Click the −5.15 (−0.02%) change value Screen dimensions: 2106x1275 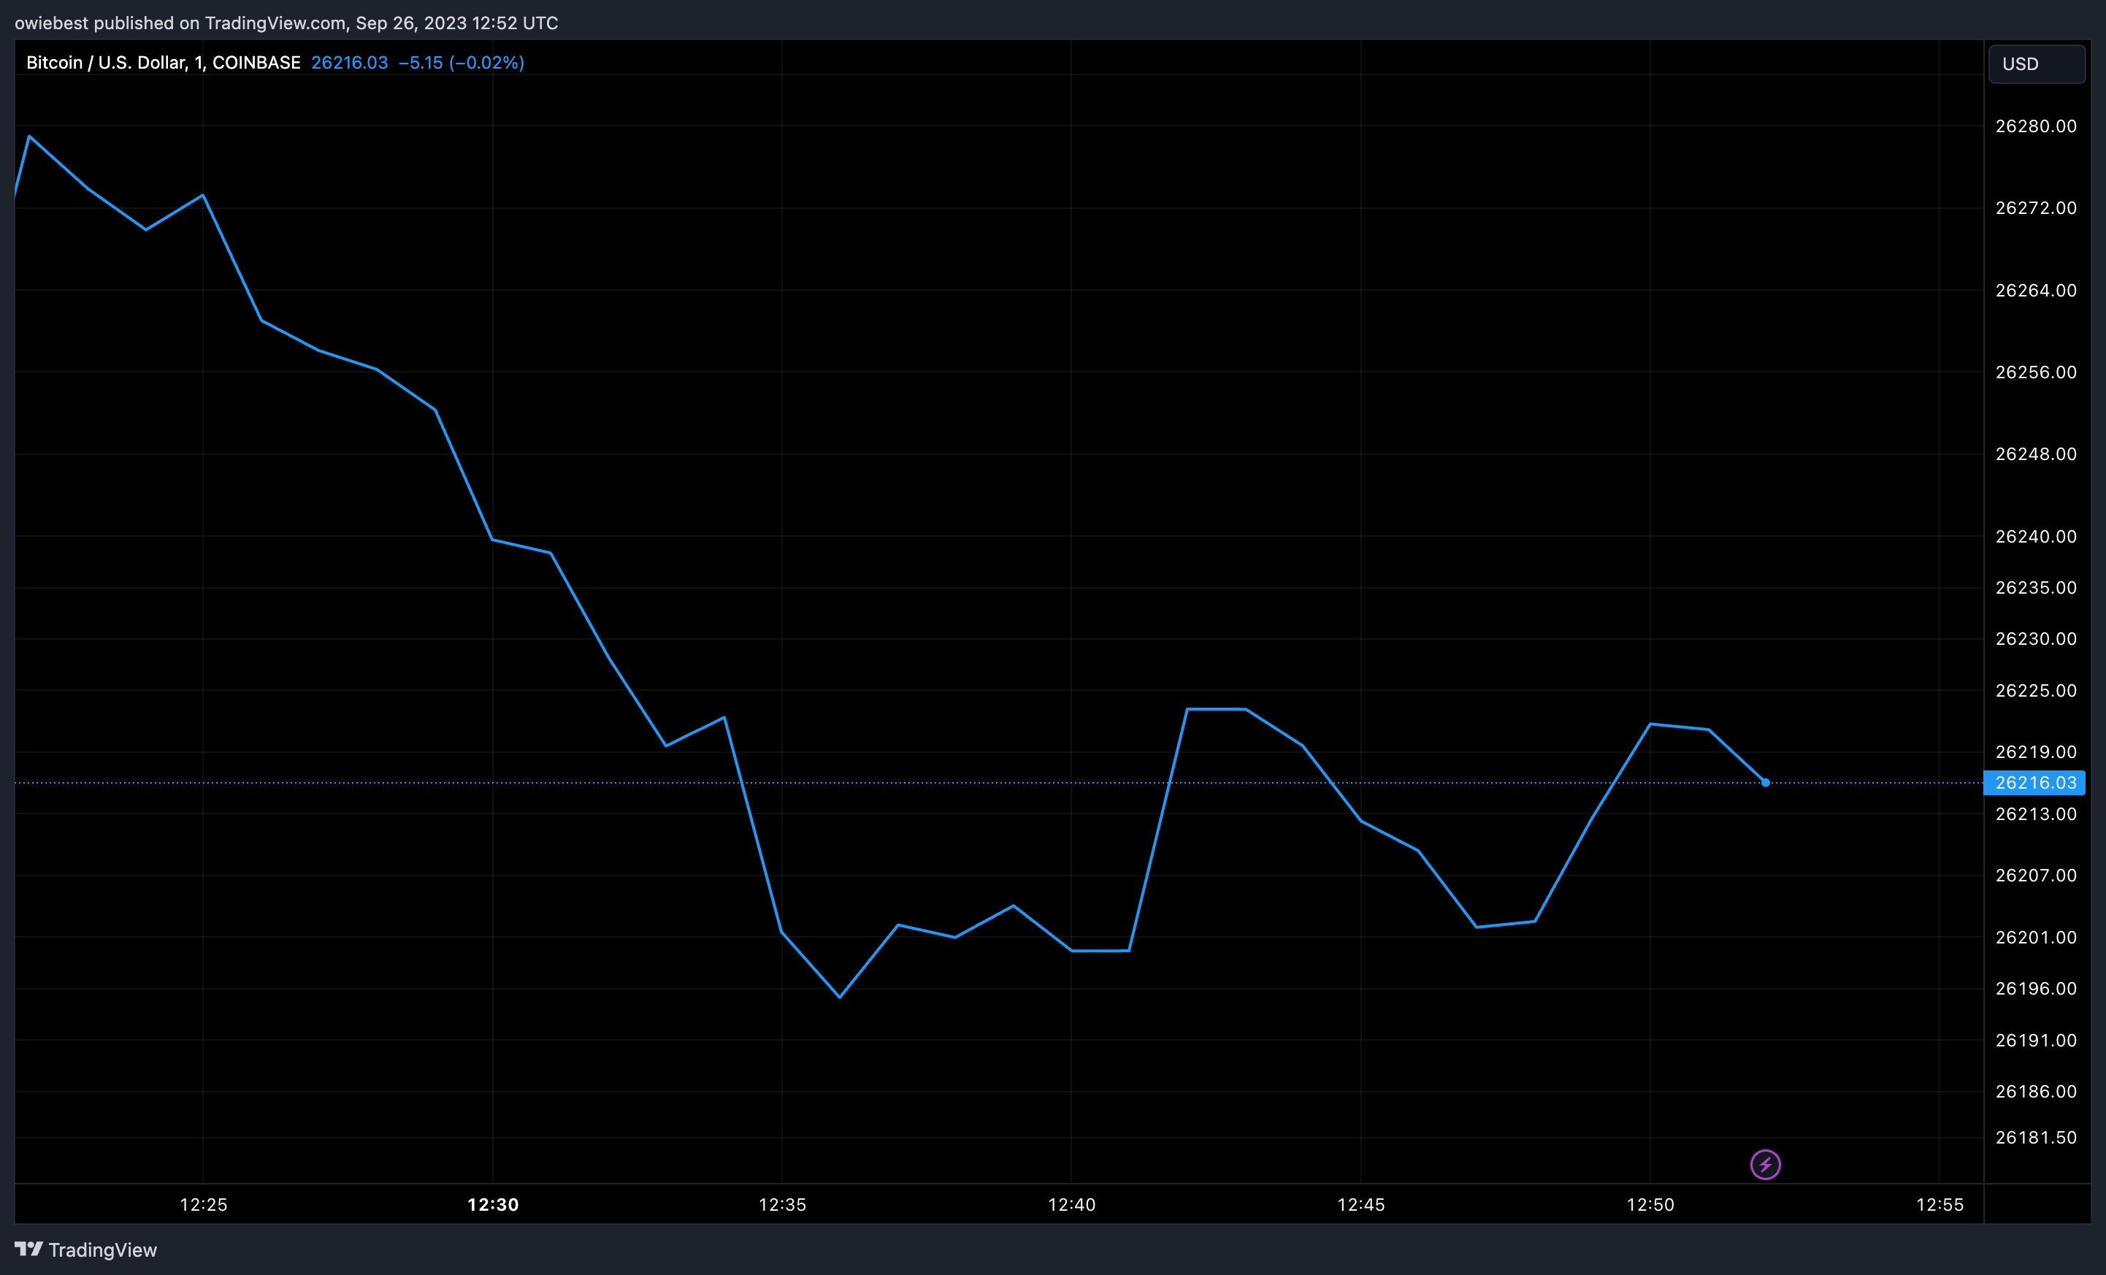462,62
